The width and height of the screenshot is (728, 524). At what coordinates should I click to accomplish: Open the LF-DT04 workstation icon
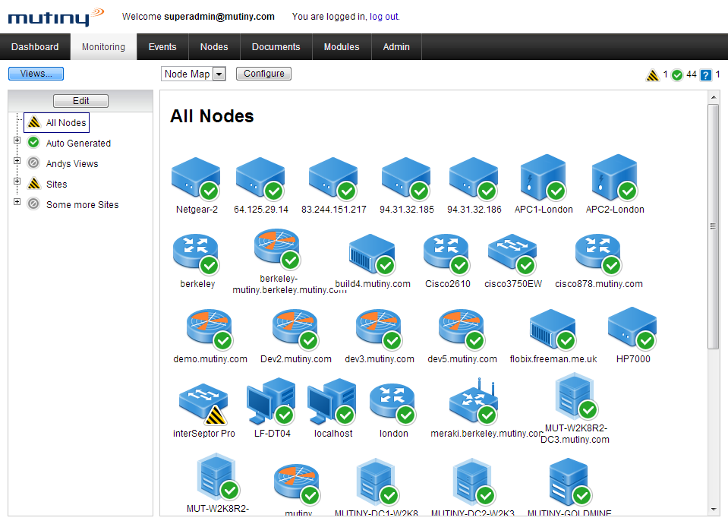(x=272, y=402)
